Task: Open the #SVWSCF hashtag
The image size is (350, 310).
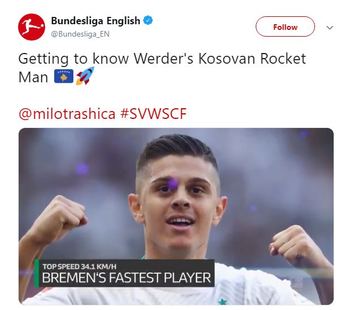Action: [x=153, y=114]
